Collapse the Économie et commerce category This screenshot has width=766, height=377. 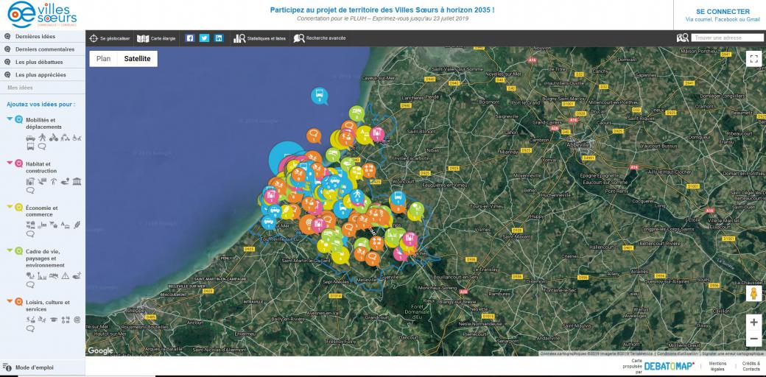tap(10, 207)
